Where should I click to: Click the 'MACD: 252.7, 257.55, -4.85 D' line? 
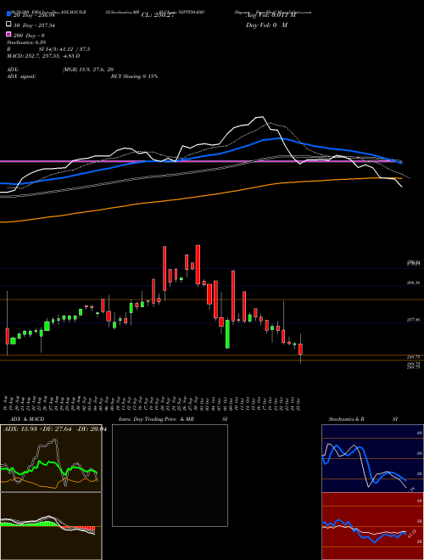click(x=43, y=56)
